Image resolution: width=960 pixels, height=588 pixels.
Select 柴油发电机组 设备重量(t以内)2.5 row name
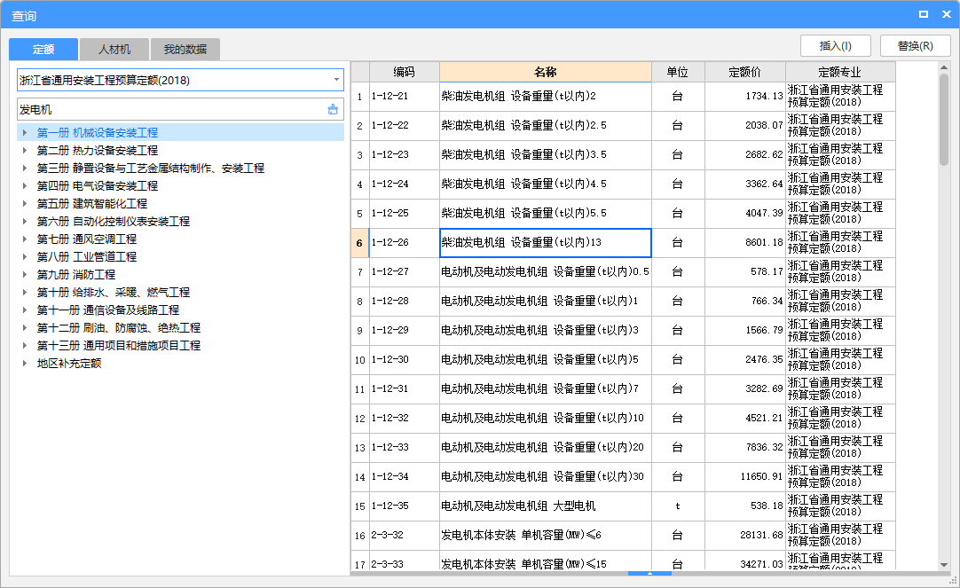[x=546, y=125]
